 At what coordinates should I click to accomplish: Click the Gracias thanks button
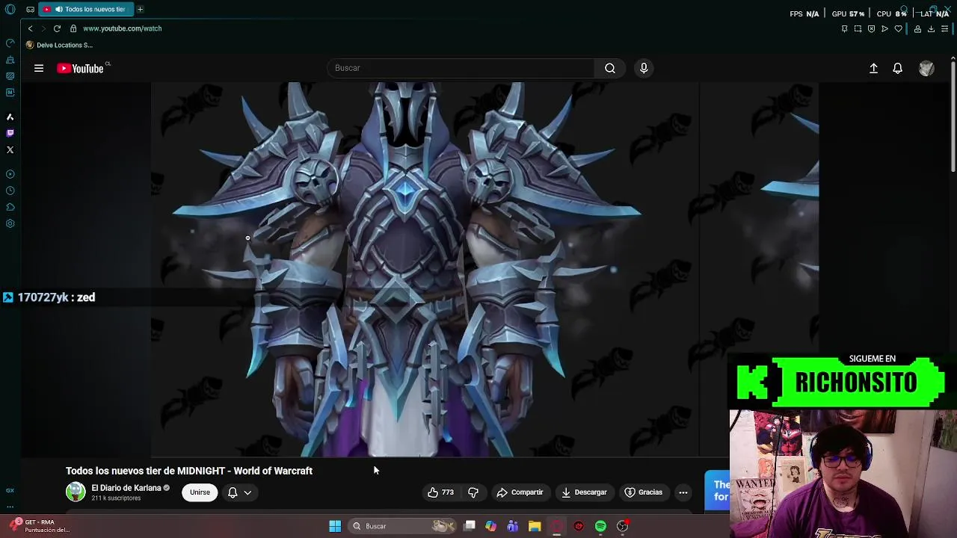click(644, 492)
